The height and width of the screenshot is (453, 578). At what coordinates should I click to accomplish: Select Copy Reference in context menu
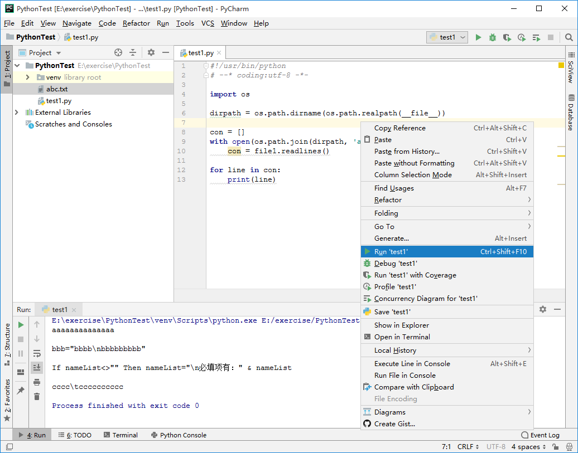(x=447, y=128)
